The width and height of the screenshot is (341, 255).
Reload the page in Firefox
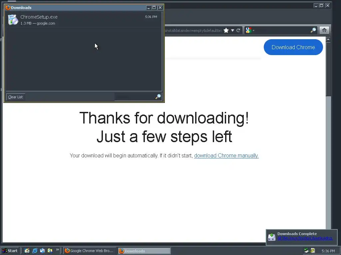coord(238,30)
